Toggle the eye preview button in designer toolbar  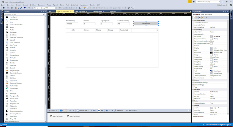pos(99,110)
